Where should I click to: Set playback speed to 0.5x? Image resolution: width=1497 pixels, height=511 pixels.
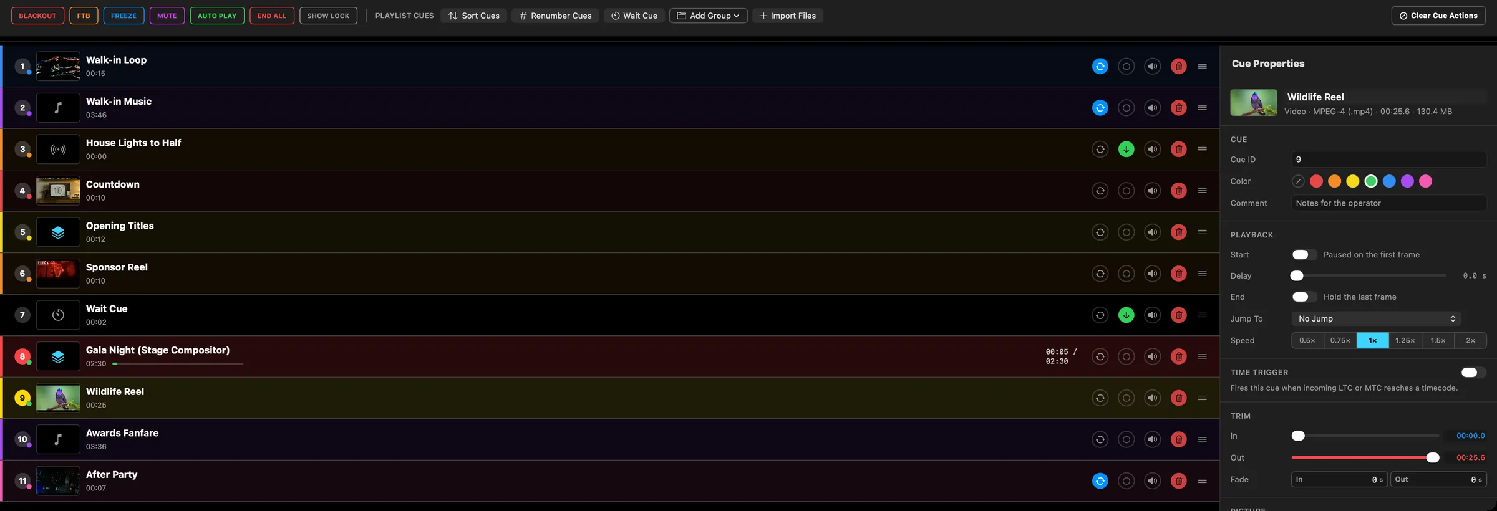click(1307, 340)
